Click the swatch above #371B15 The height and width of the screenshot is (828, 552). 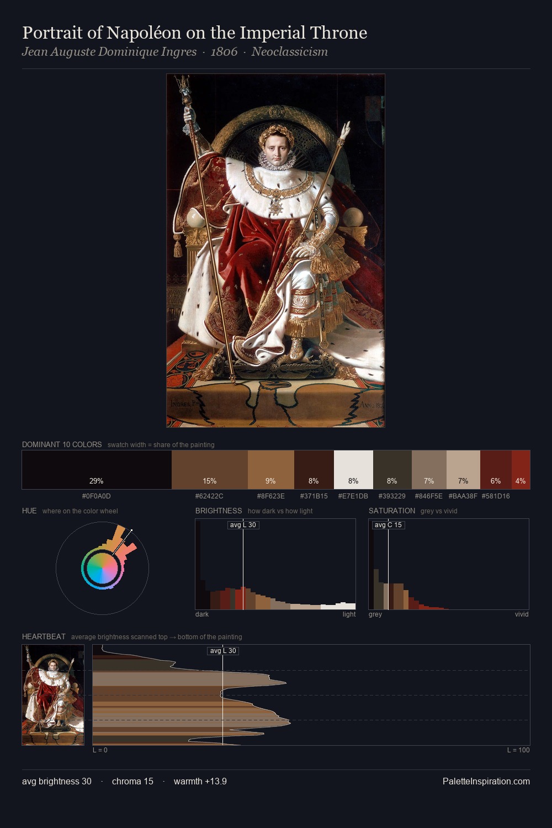point(314,470)
